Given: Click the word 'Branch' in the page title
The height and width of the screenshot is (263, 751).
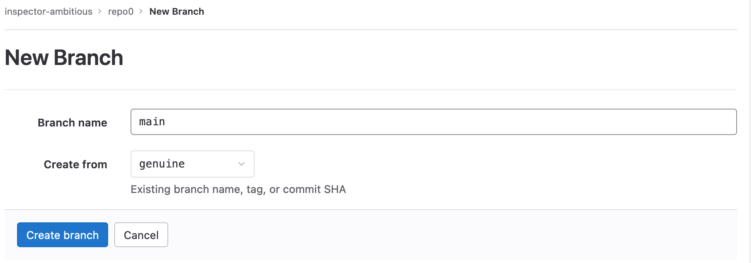Looking at the screenshot, I should tap(88, 58).
